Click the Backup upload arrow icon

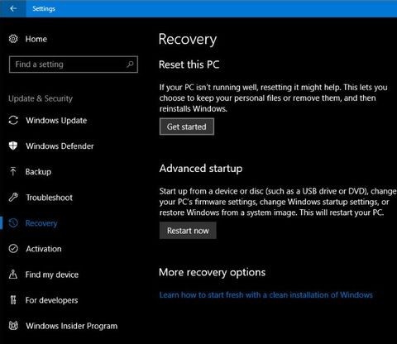pyautogui.click(x=13, y=171)
